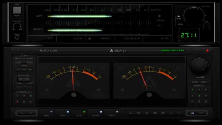Click the Green Led Light label
The height and width of the screenshot is (125, 222).
click(x=173, y=50)
